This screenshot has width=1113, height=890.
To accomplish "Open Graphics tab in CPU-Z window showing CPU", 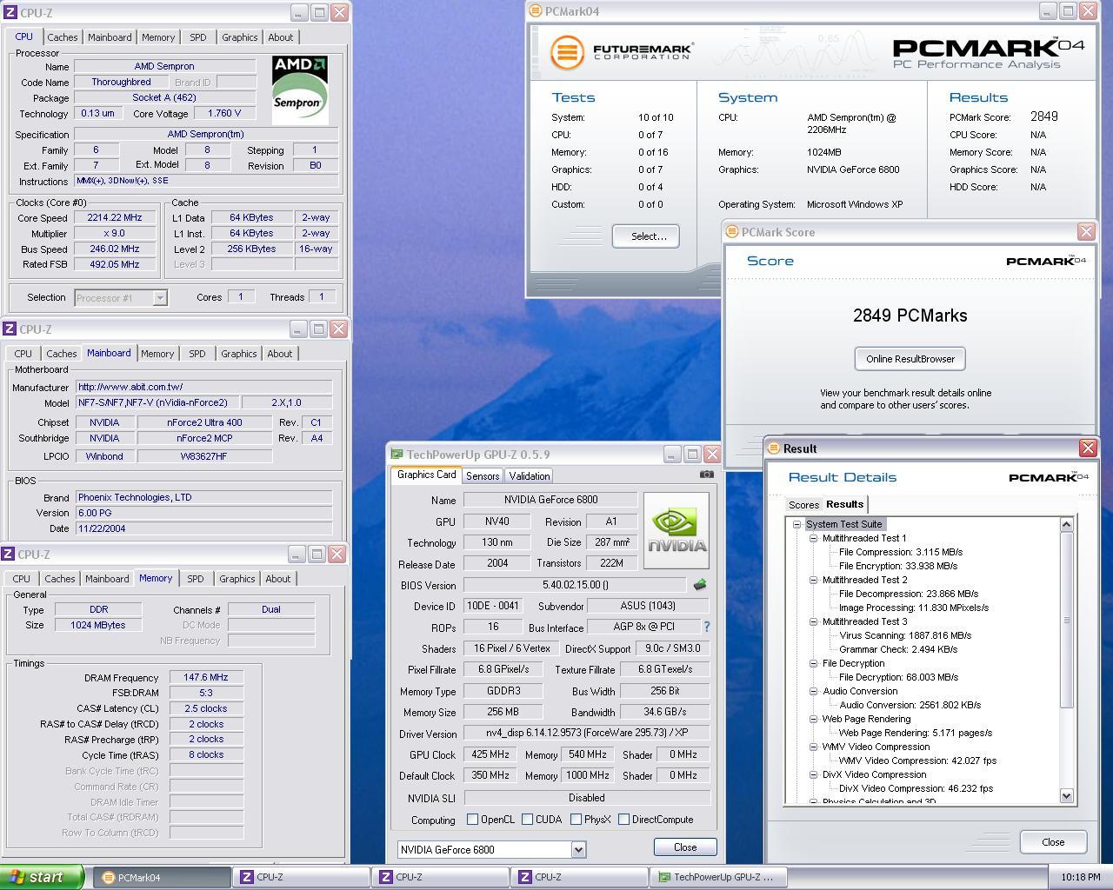I will tap(239, 37).
